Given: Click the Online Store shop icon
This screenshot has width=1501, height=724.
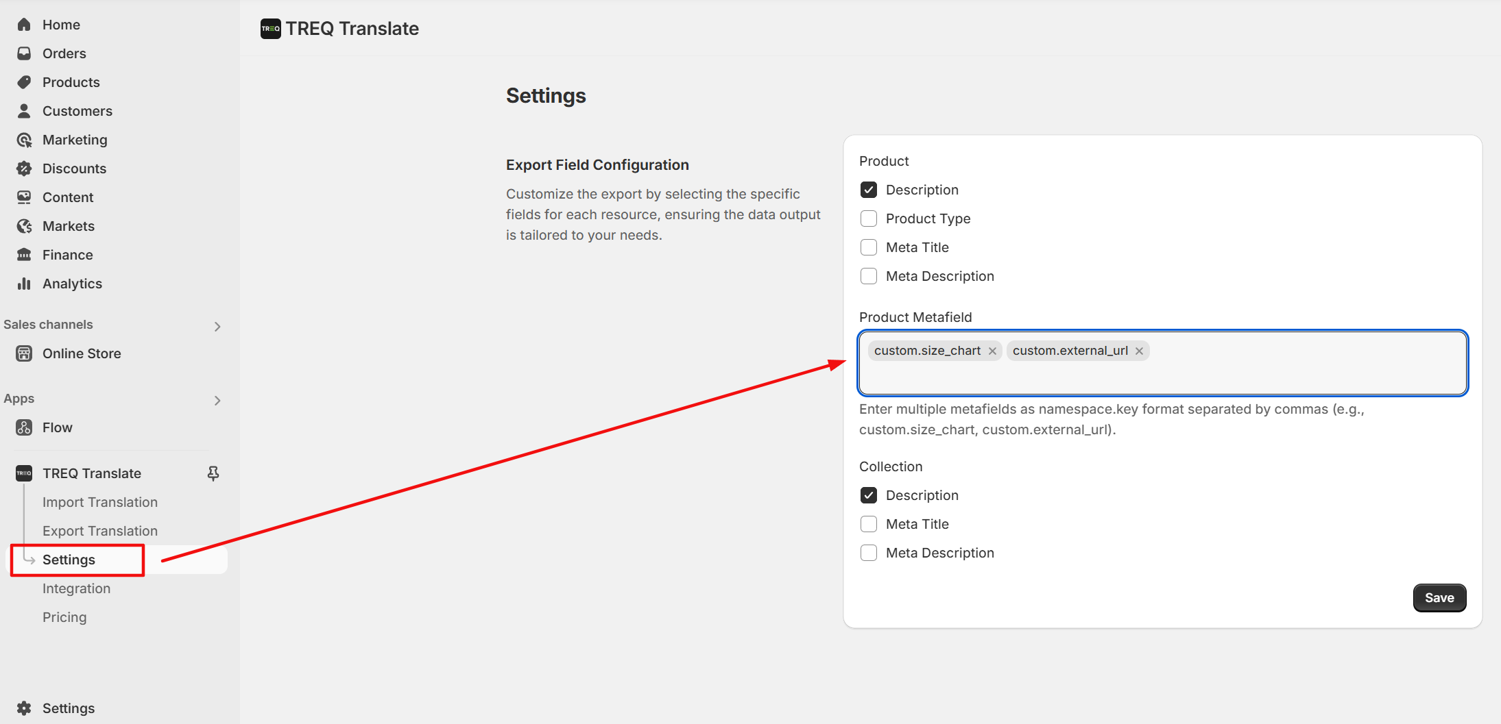Looking at the screenshot, I should click(x=24, y=353).
